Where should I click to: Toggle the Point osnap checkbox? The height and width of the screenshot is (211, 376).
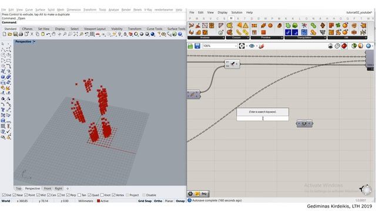26,195
